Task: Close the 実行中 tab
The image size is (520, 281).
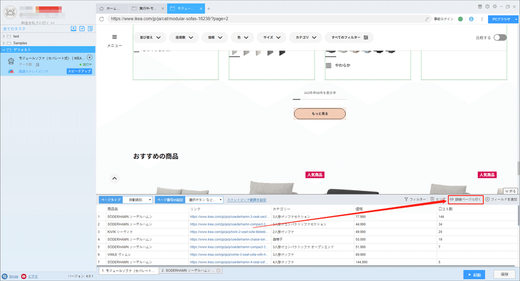Action: click(162, 8)
